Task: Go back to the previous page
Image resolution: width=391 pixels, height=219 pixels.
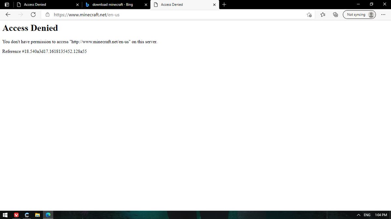Action: [8, 15]
